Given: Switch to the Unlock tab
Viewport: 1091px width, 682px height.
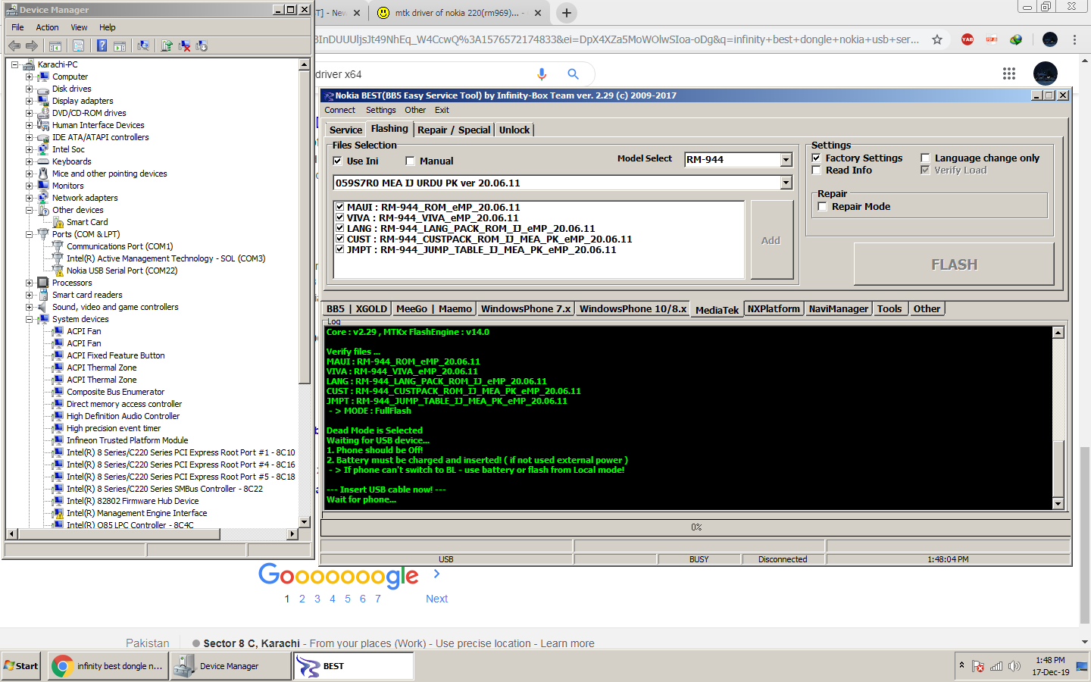Looking at the screenshot, I should [x=514, y=130].
